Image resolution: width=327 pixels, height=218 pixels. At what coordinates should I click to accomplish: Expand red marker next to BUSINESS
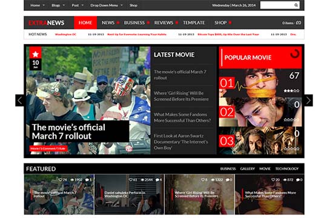148,22
